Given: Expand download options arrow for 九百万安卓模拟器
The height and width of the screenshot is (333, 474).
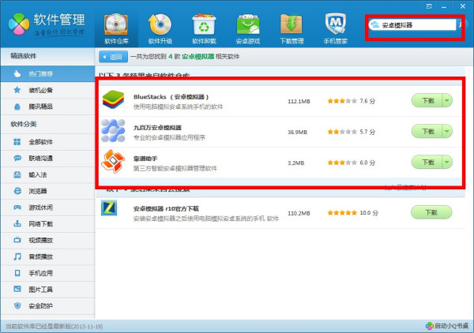Looking at the screenshot, I should (447, 131).
